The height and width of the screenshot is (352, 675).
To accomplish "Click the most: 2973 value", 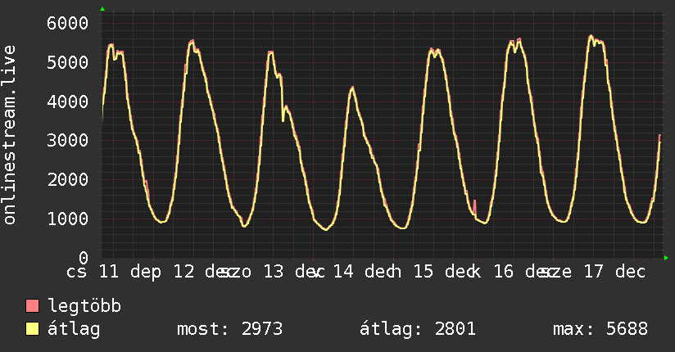I will (230, 329).
